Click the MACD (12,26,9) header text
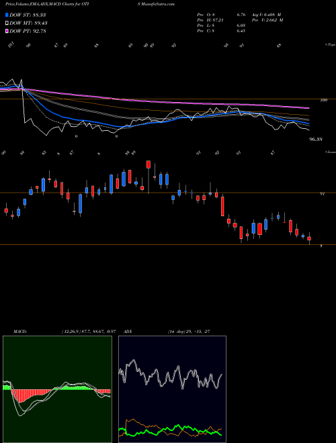 tap(65, 332)
